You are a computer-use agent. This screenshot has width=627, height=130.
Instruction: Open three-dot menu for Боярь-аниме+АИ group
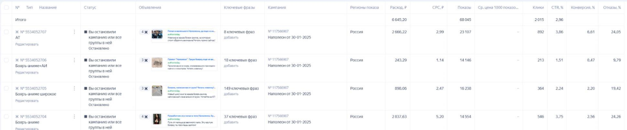tap(74, 60)
